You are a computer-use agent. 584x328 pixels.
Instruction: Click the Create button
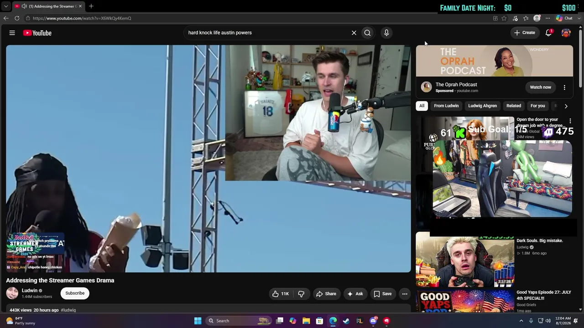coord(525,33)
